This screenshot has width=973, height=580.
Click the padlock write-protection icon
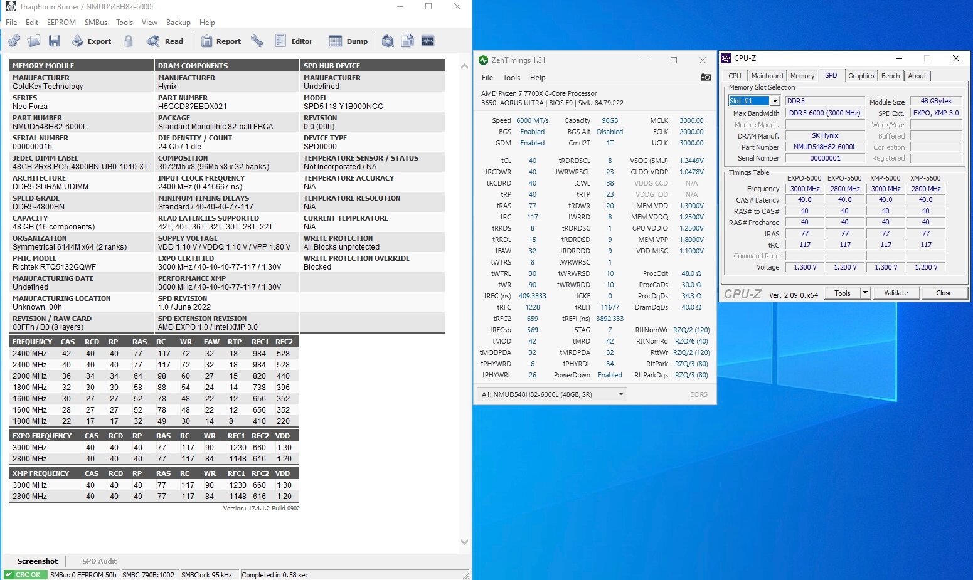pyautogui.click(x=129, y=41)
